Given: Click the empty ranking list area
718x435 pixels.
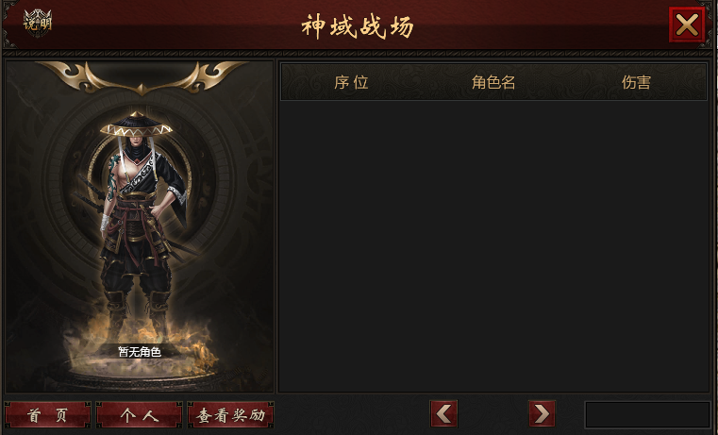Looking at the screenshot, I should pyautogui.click(x=493, y=246).
